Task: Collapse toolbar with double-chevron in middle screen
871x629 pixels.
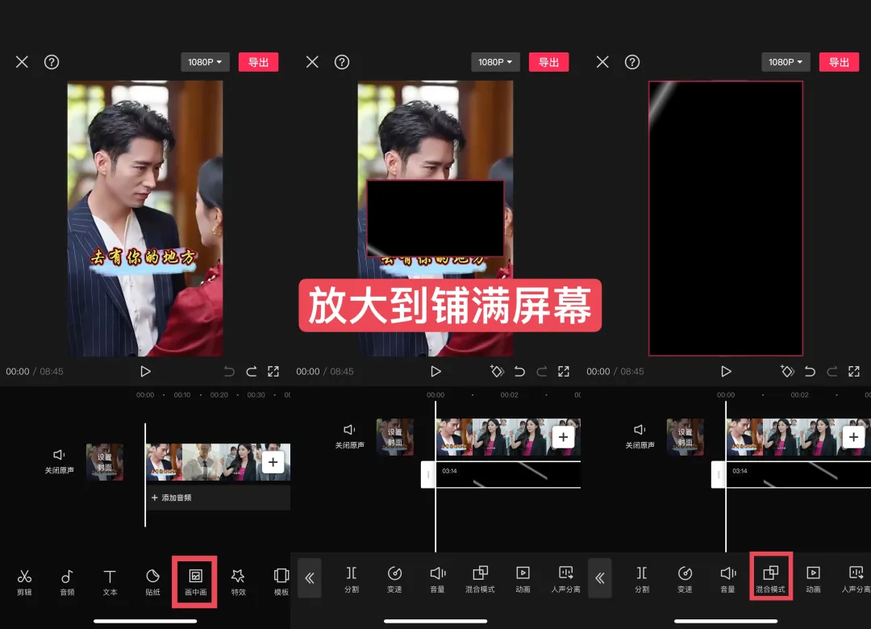Action: click(310, 578)
